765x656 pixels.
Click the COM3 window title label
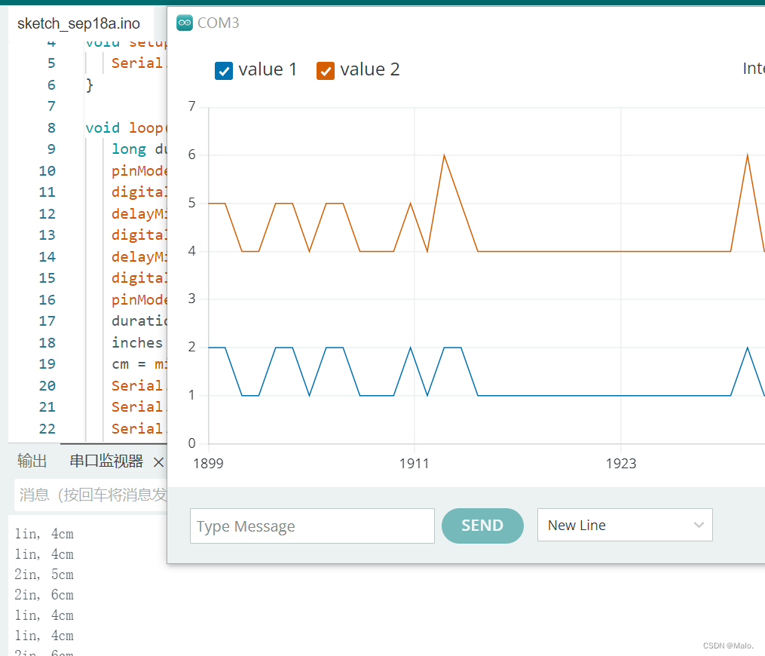tap(219, 23)
